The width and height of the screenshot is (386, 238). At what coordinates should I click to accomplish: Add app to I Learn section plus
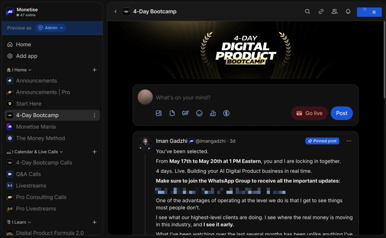point(95,222)
